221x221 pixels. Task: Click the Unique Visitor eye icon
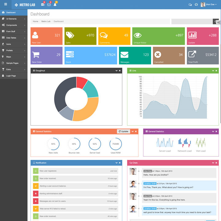coord(138,35)
